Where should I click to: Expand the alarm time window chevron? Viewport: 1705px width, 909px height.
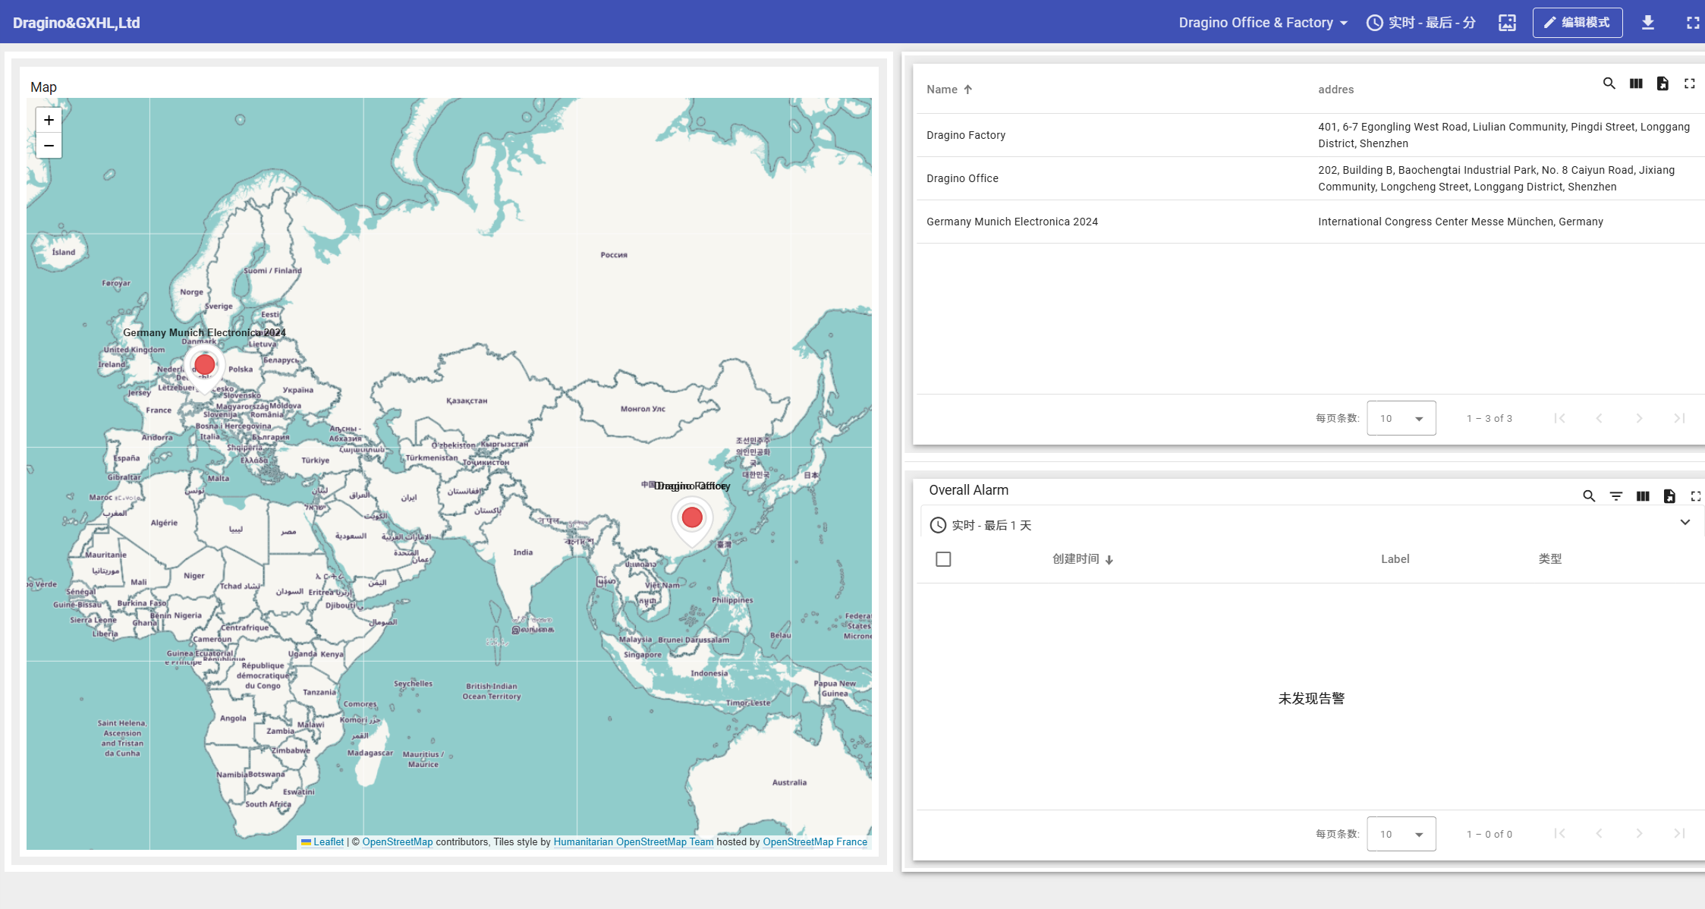(1685, 523)
